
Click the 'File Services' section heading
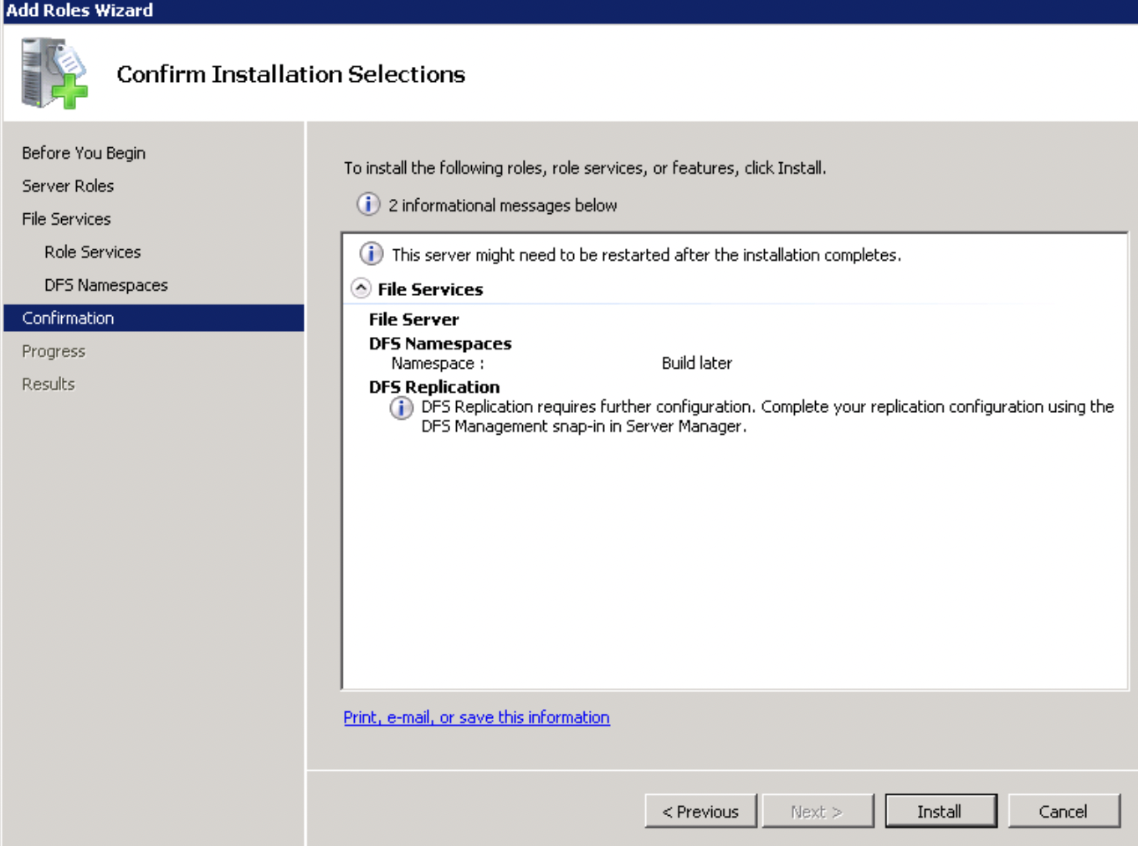tap(430, 289)
